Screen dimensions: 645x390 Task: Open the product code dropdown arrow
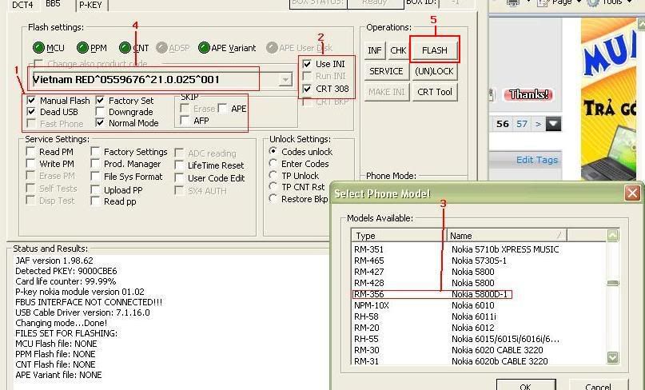pyautogui.click(x=285, y=79)
